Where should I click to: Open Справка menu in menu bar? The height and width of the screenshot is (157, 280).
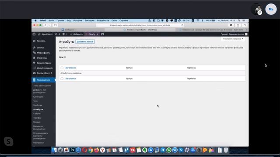pos(124,20)
